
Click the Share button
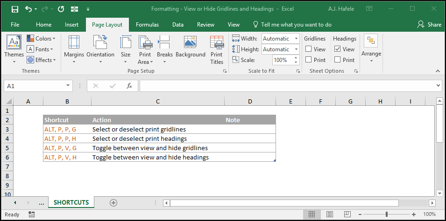tap(429, 25)
